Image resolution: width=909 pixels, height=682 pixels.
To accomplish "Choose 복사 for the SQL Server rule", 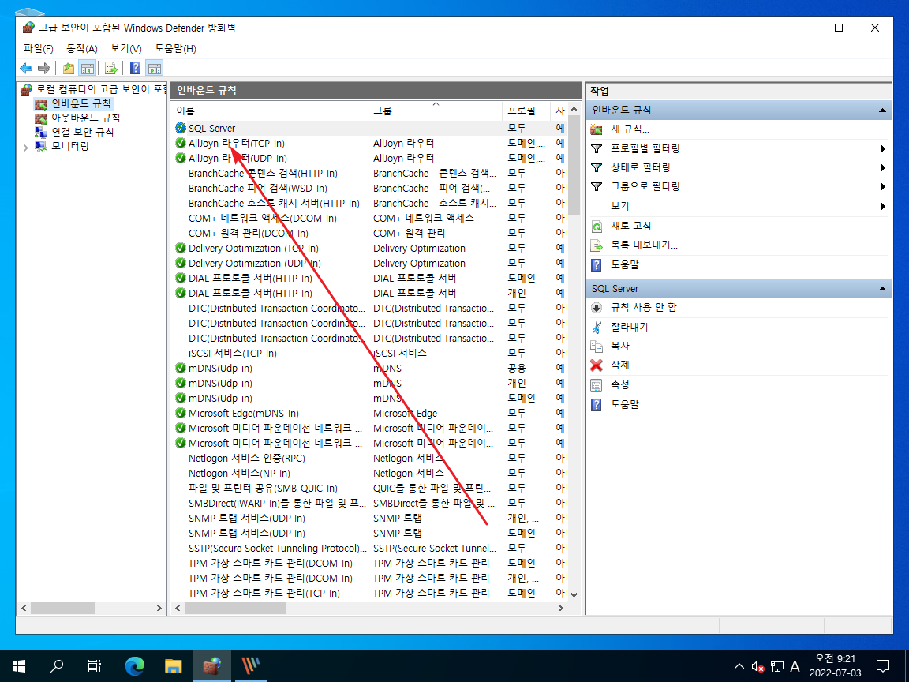I will 619,346.
